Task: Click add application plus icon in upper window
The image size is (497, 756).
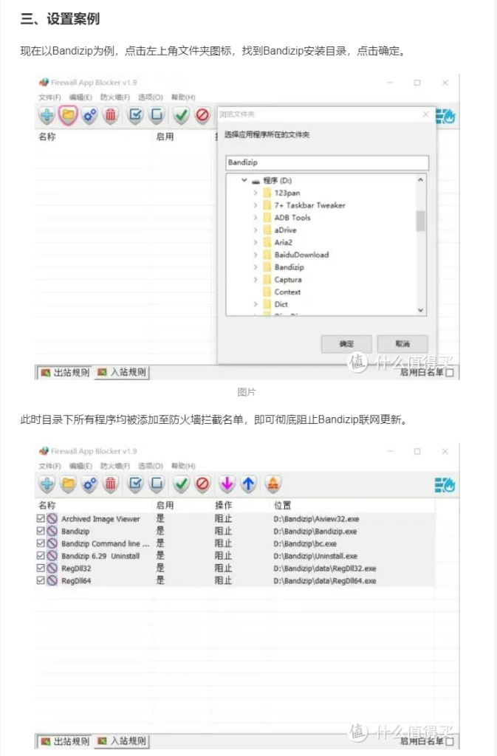Action: [x=47, y=115]
